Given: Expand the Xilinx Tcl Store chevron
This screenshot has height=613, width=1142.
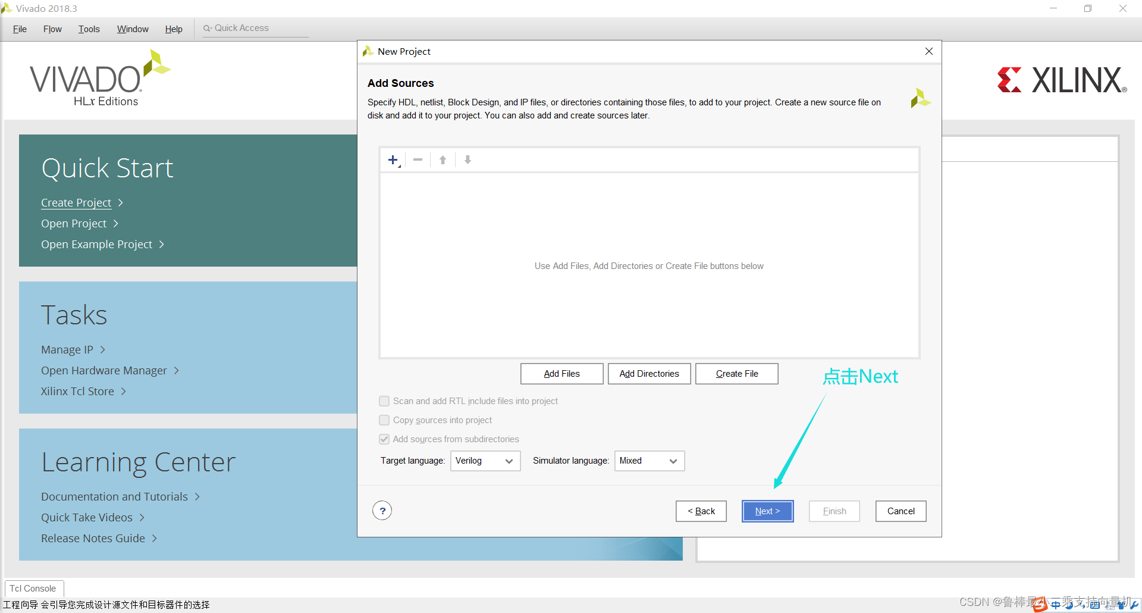Looking at the screenshot, I should tap(124, 392).
